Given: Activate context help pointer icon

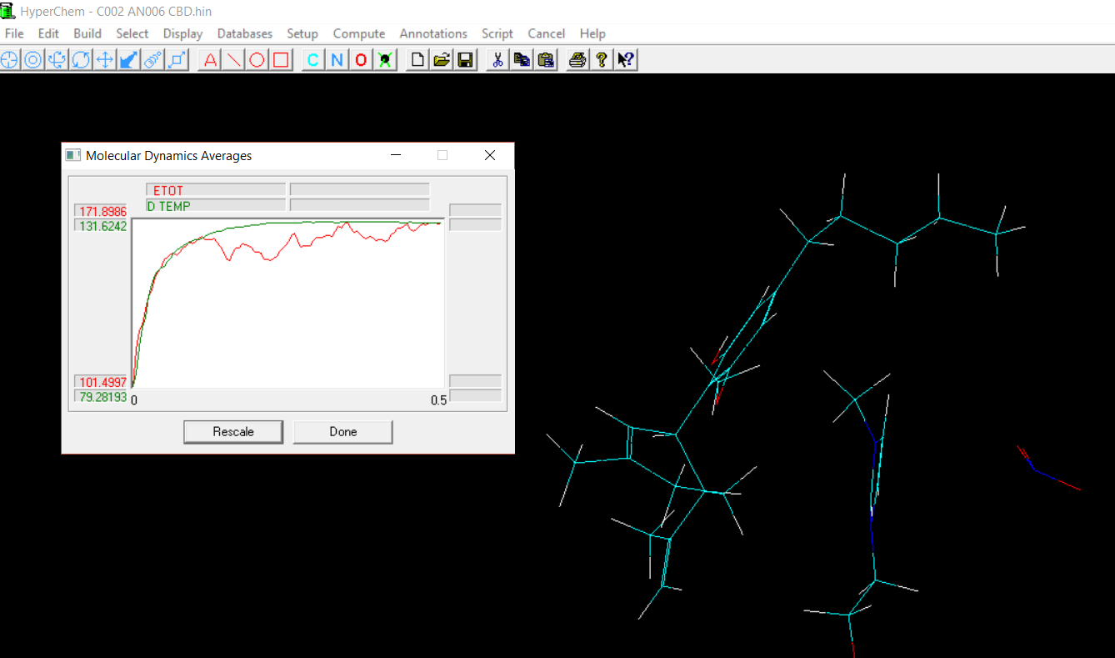Looking at the screenshot, I should 626,60.
